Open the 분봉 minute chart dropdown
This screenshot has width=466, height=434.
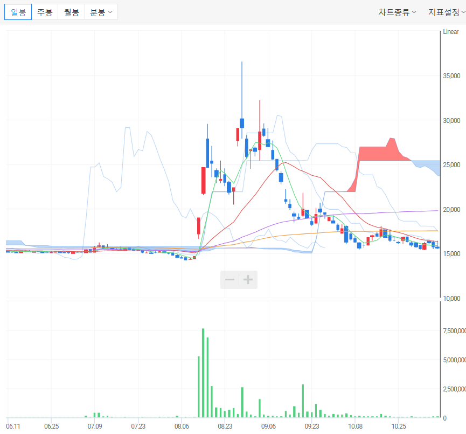click(101, 12)
